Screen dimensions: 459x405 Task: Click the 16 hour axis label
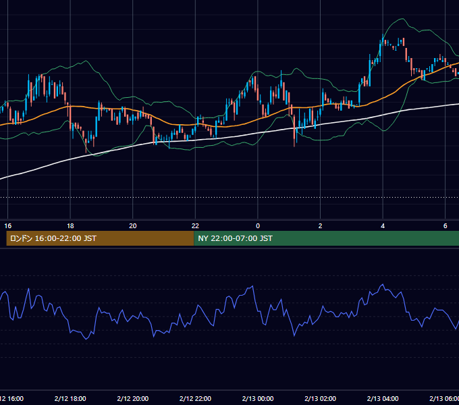(x=8, y=226)
